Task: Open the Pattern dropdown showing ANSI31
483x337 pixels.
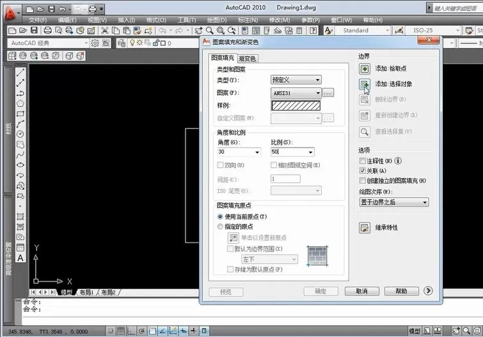Action: tap(296, 93)
